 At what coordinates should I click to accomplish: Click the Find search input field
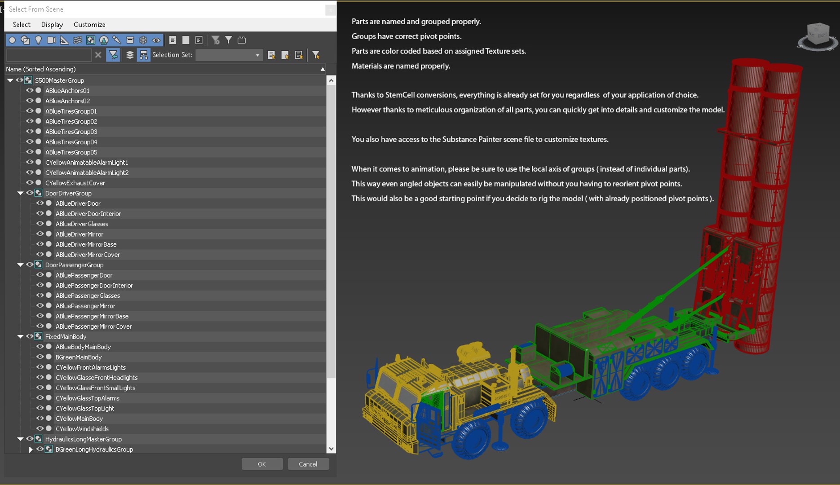click(x=49, y=55)
